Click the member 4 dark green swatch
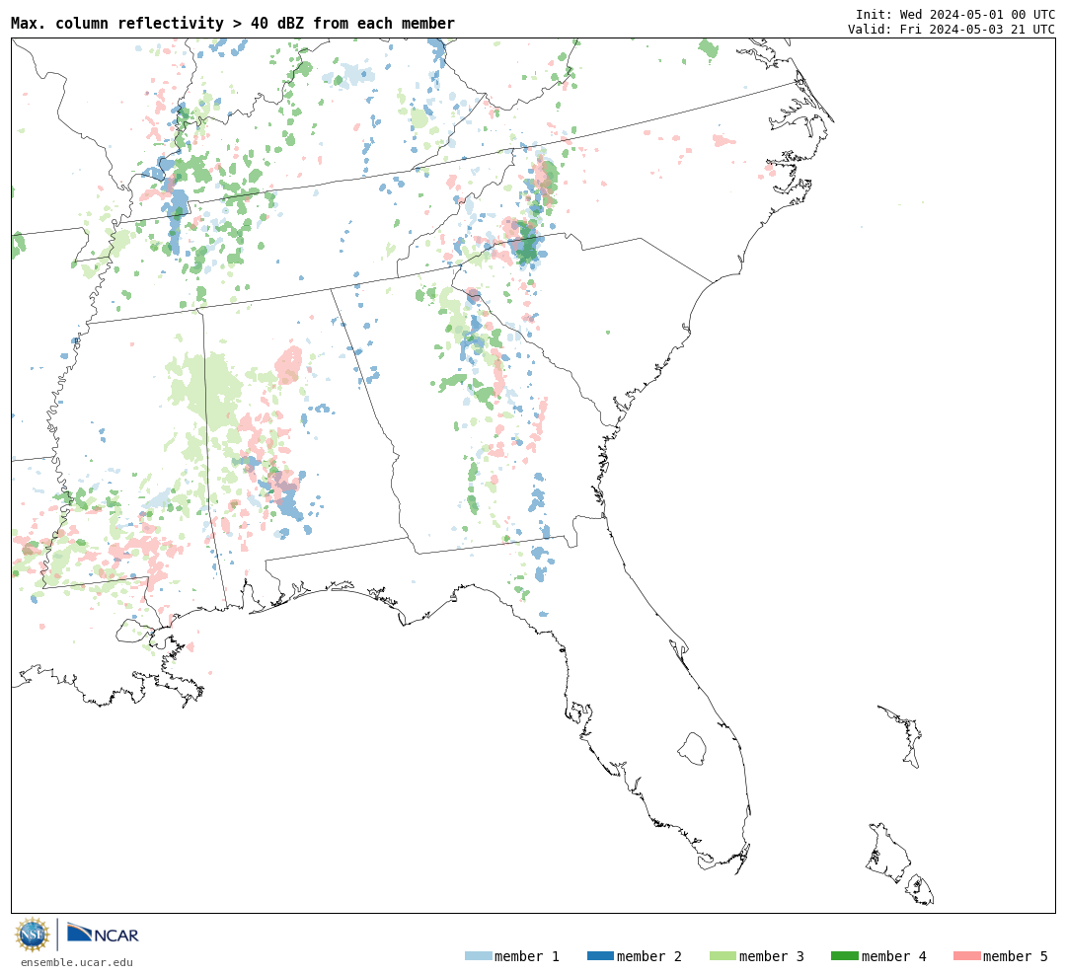The width and height of the screenshot is (1066, 975). [x=845, y=956]
